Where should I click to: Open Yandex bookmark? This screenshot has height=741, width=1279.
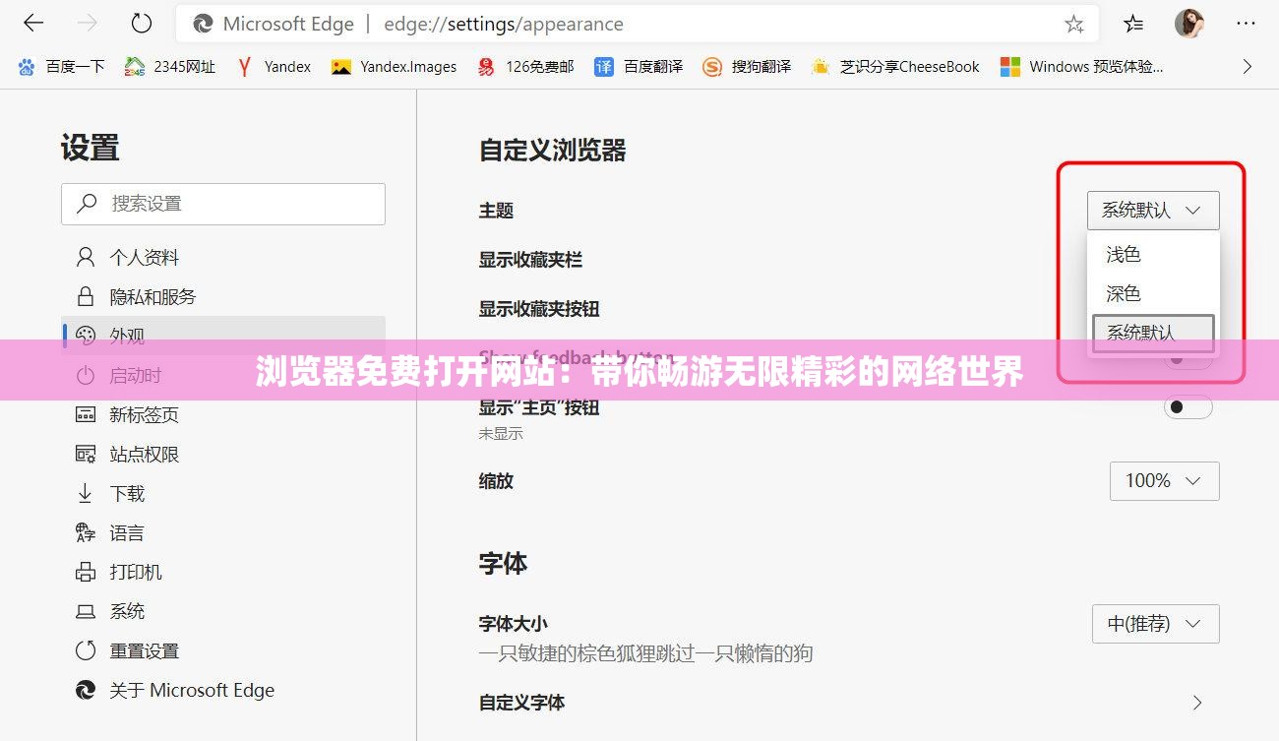pos(273,67)
